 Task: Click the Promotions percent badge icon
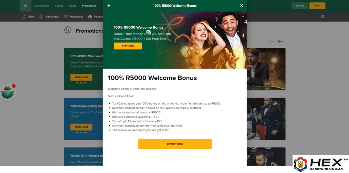click(68, 30)
